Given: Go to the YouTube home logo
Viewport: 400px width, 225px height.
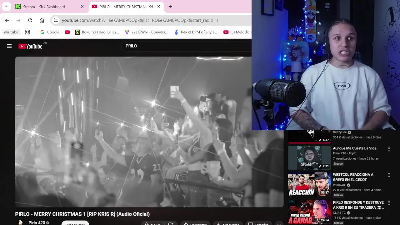Looking at the screenshot, I should coord(30,46).
